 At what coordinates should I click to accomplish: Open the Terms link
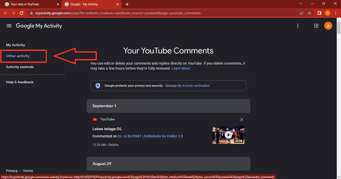[x=28, y=171]
